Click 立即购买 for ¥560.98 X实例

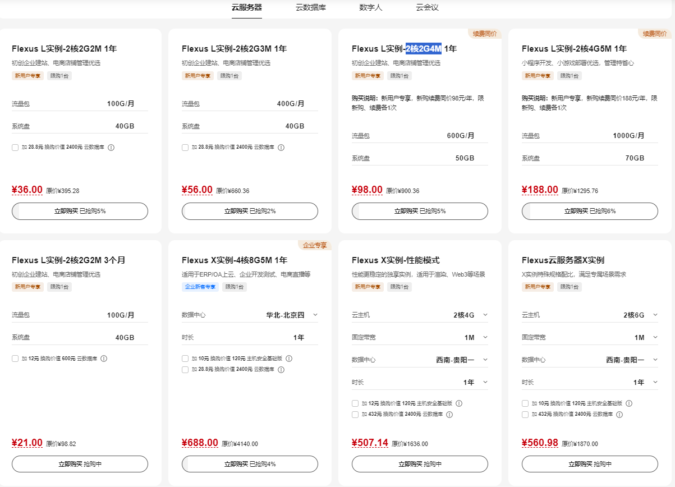pyautogui.click(x=590, y=464)
